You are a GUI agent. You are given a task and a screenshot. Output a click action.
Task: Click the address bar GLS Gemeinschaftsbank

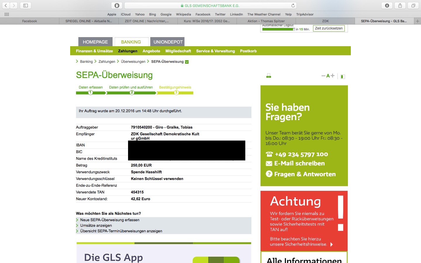pos(210,6)
